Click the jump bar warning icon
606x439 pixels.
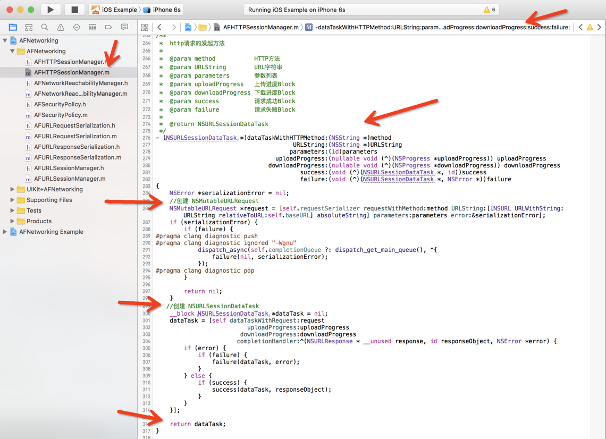pos(590,27)
